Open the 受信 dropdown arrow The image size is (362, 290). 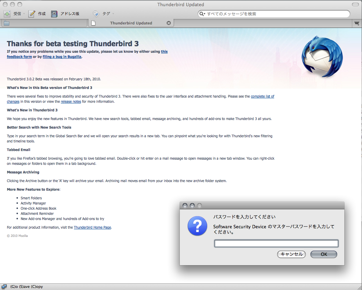(24, 14)
